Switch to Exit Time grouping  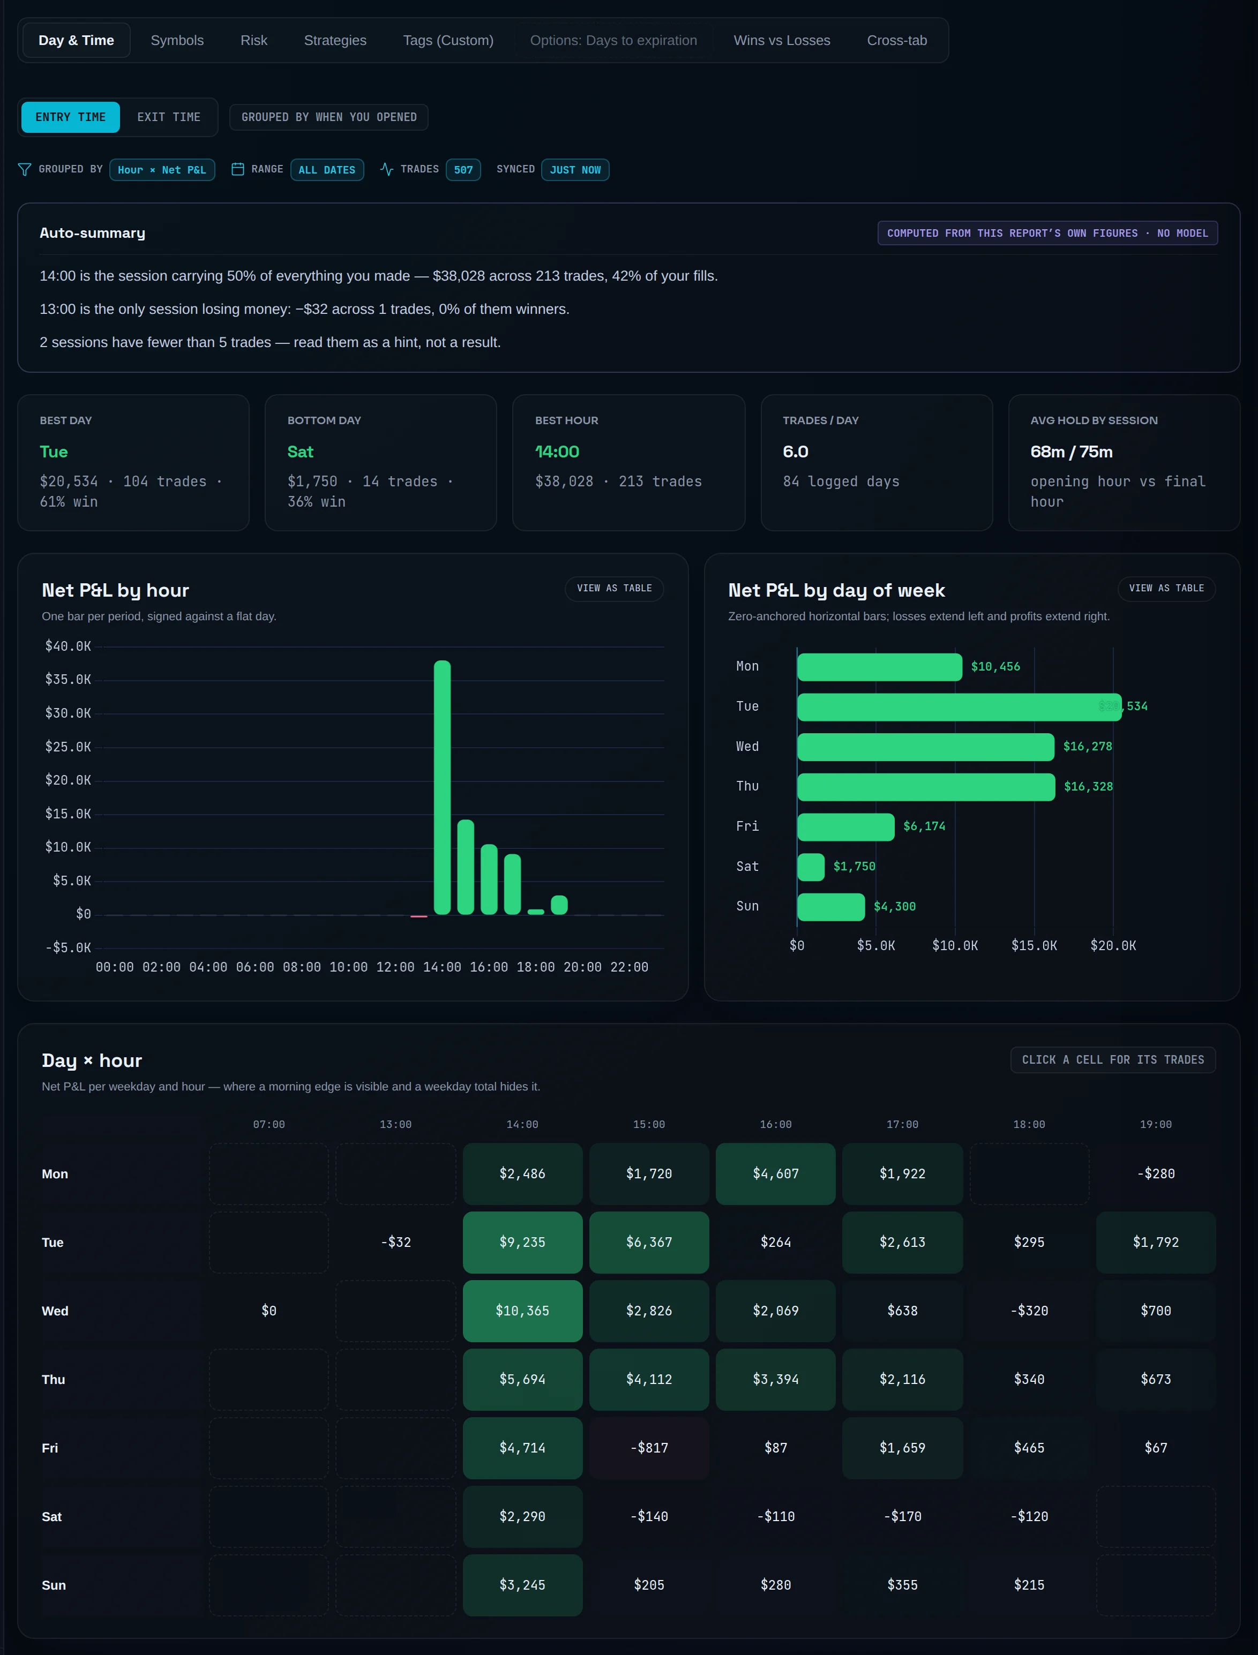(168, 117)
